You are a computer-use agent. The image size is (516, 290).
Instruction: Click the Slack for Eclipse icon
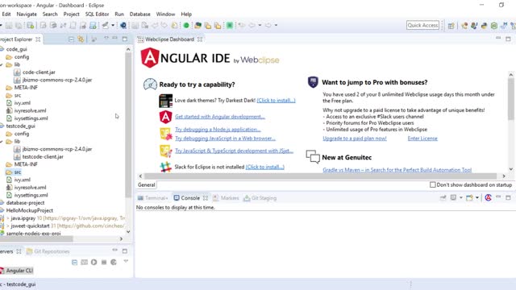pyautogui.click(x=165, y=167)
